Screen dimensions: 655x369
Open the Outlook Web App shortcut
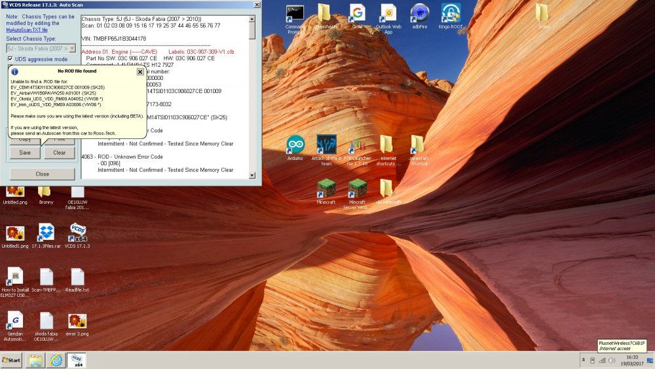pos(388,19)
